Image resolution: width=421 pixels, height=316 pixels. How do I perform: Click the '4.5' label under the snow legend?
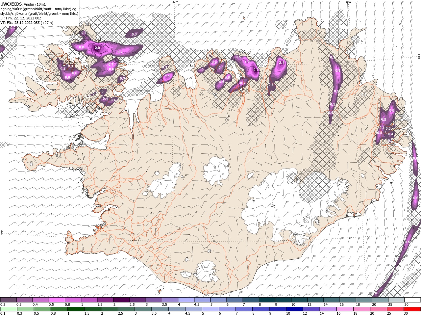tap(197, 304)
